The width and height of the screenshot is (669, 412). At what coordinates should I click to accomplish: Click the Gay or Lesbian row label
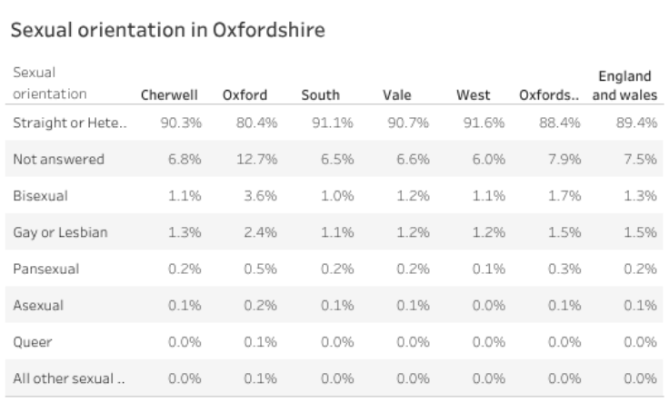click(61, 232)
